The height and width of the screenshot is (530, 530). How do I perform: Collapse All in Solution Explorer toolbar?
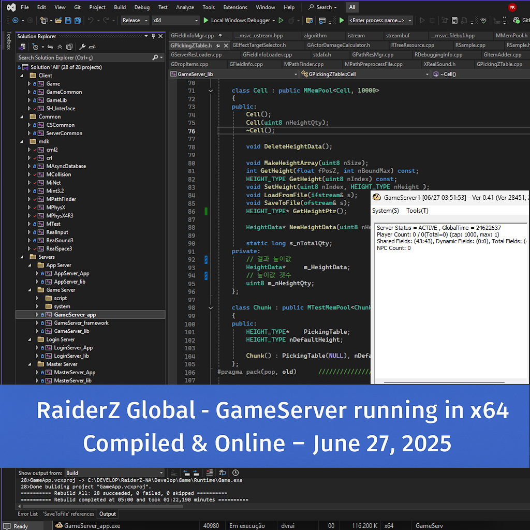click(x=60, y=47)
